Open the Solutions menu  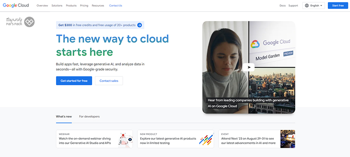click(x=57, y=5)
